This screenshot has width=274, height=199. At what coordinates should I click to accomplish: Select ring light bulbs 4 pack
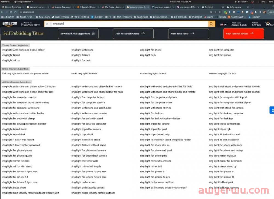coord(221,182)
